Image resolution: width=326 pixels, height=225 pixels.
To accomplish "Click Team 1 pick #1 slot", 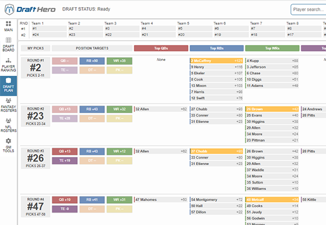I will tap(49, 28).
